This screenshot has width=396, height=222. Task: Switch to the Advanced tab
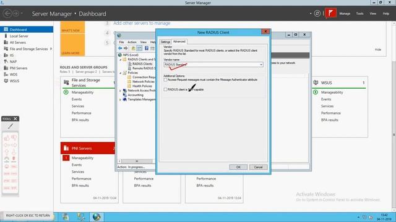179,41
